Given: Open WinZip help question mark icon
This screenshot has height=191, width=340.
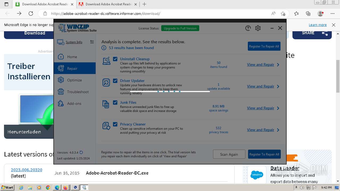Looking at the screenshot, I should pyautogui.click(x=248, y=28).
